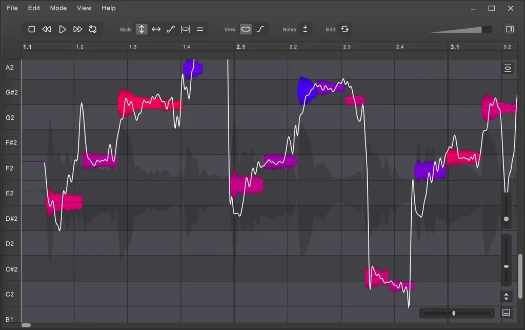Click the Notes plus/minus button
The height and width of the screenshot is (330, 525).
(x=305, y=29)
